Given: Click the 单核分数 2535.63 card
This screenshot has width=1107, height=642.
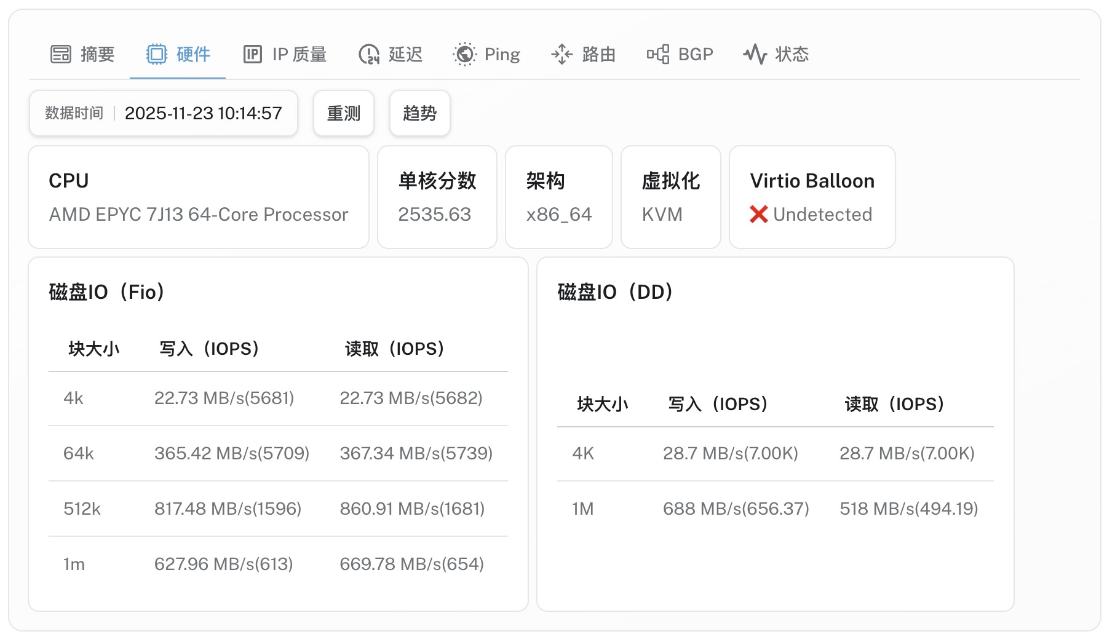Looking at the screenshot, I should tap(437, 197).
